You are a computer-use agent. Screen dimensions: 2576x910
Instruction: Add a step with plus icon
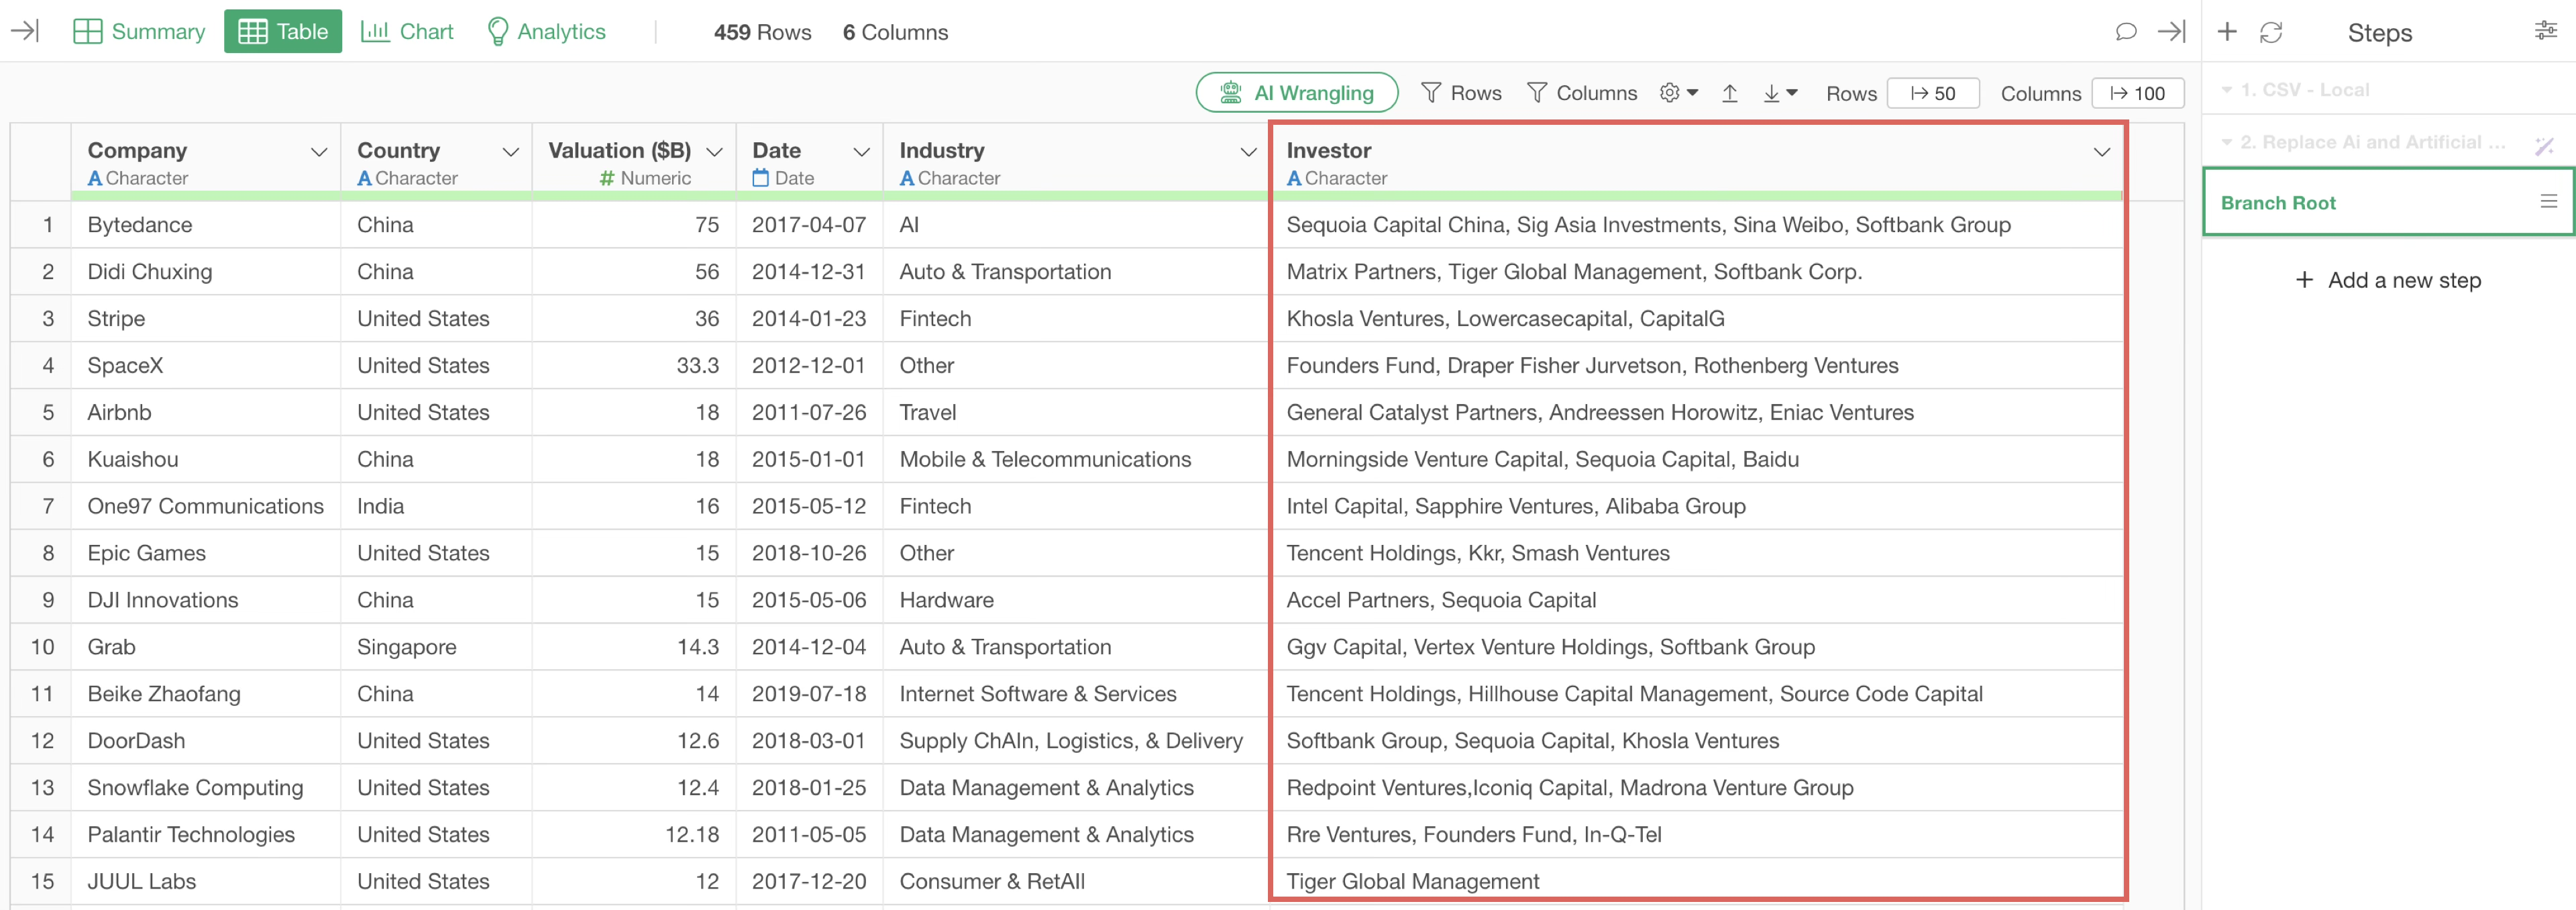coord(2227,32)
